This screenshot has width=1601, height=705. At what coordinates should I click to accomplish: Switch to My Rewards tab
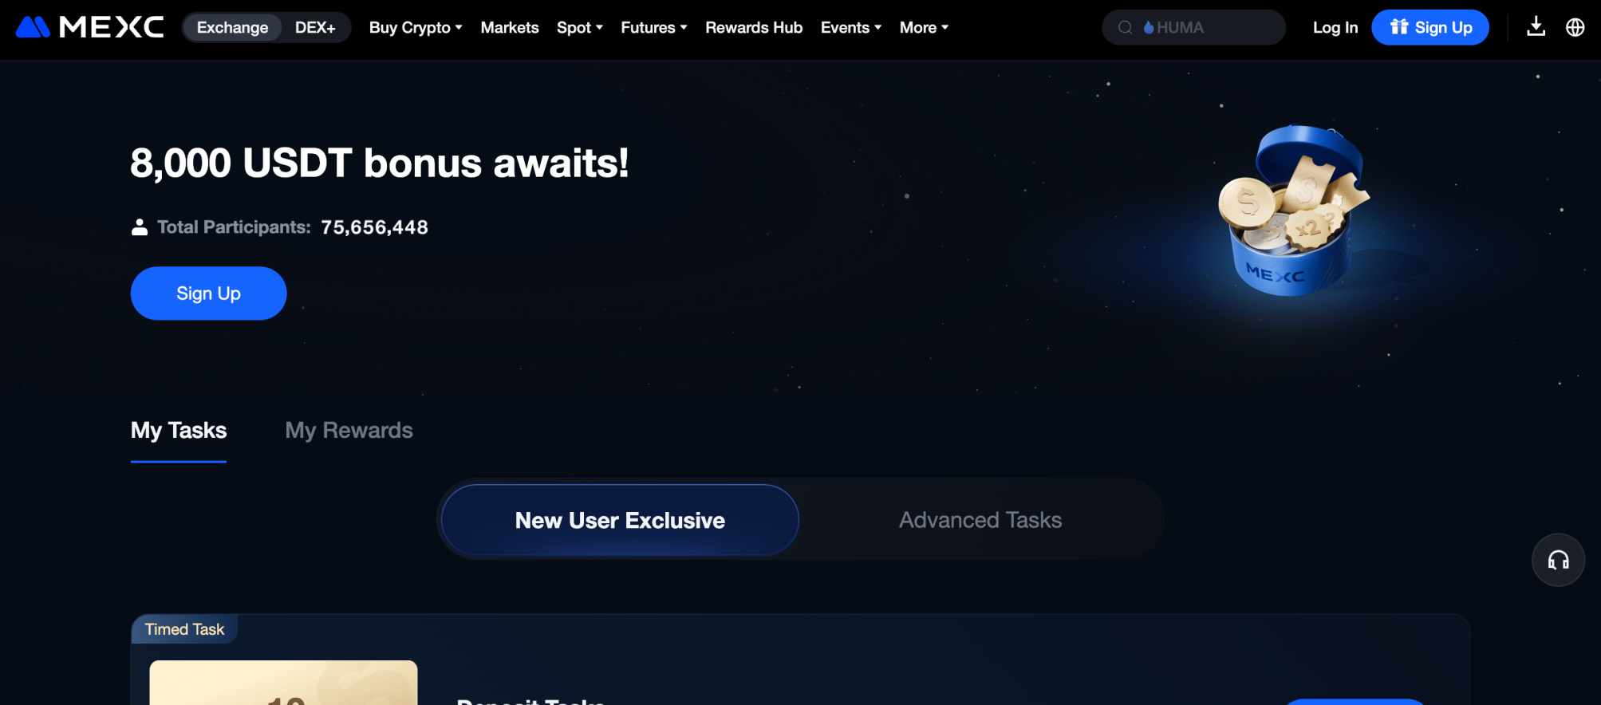[349, 431]
